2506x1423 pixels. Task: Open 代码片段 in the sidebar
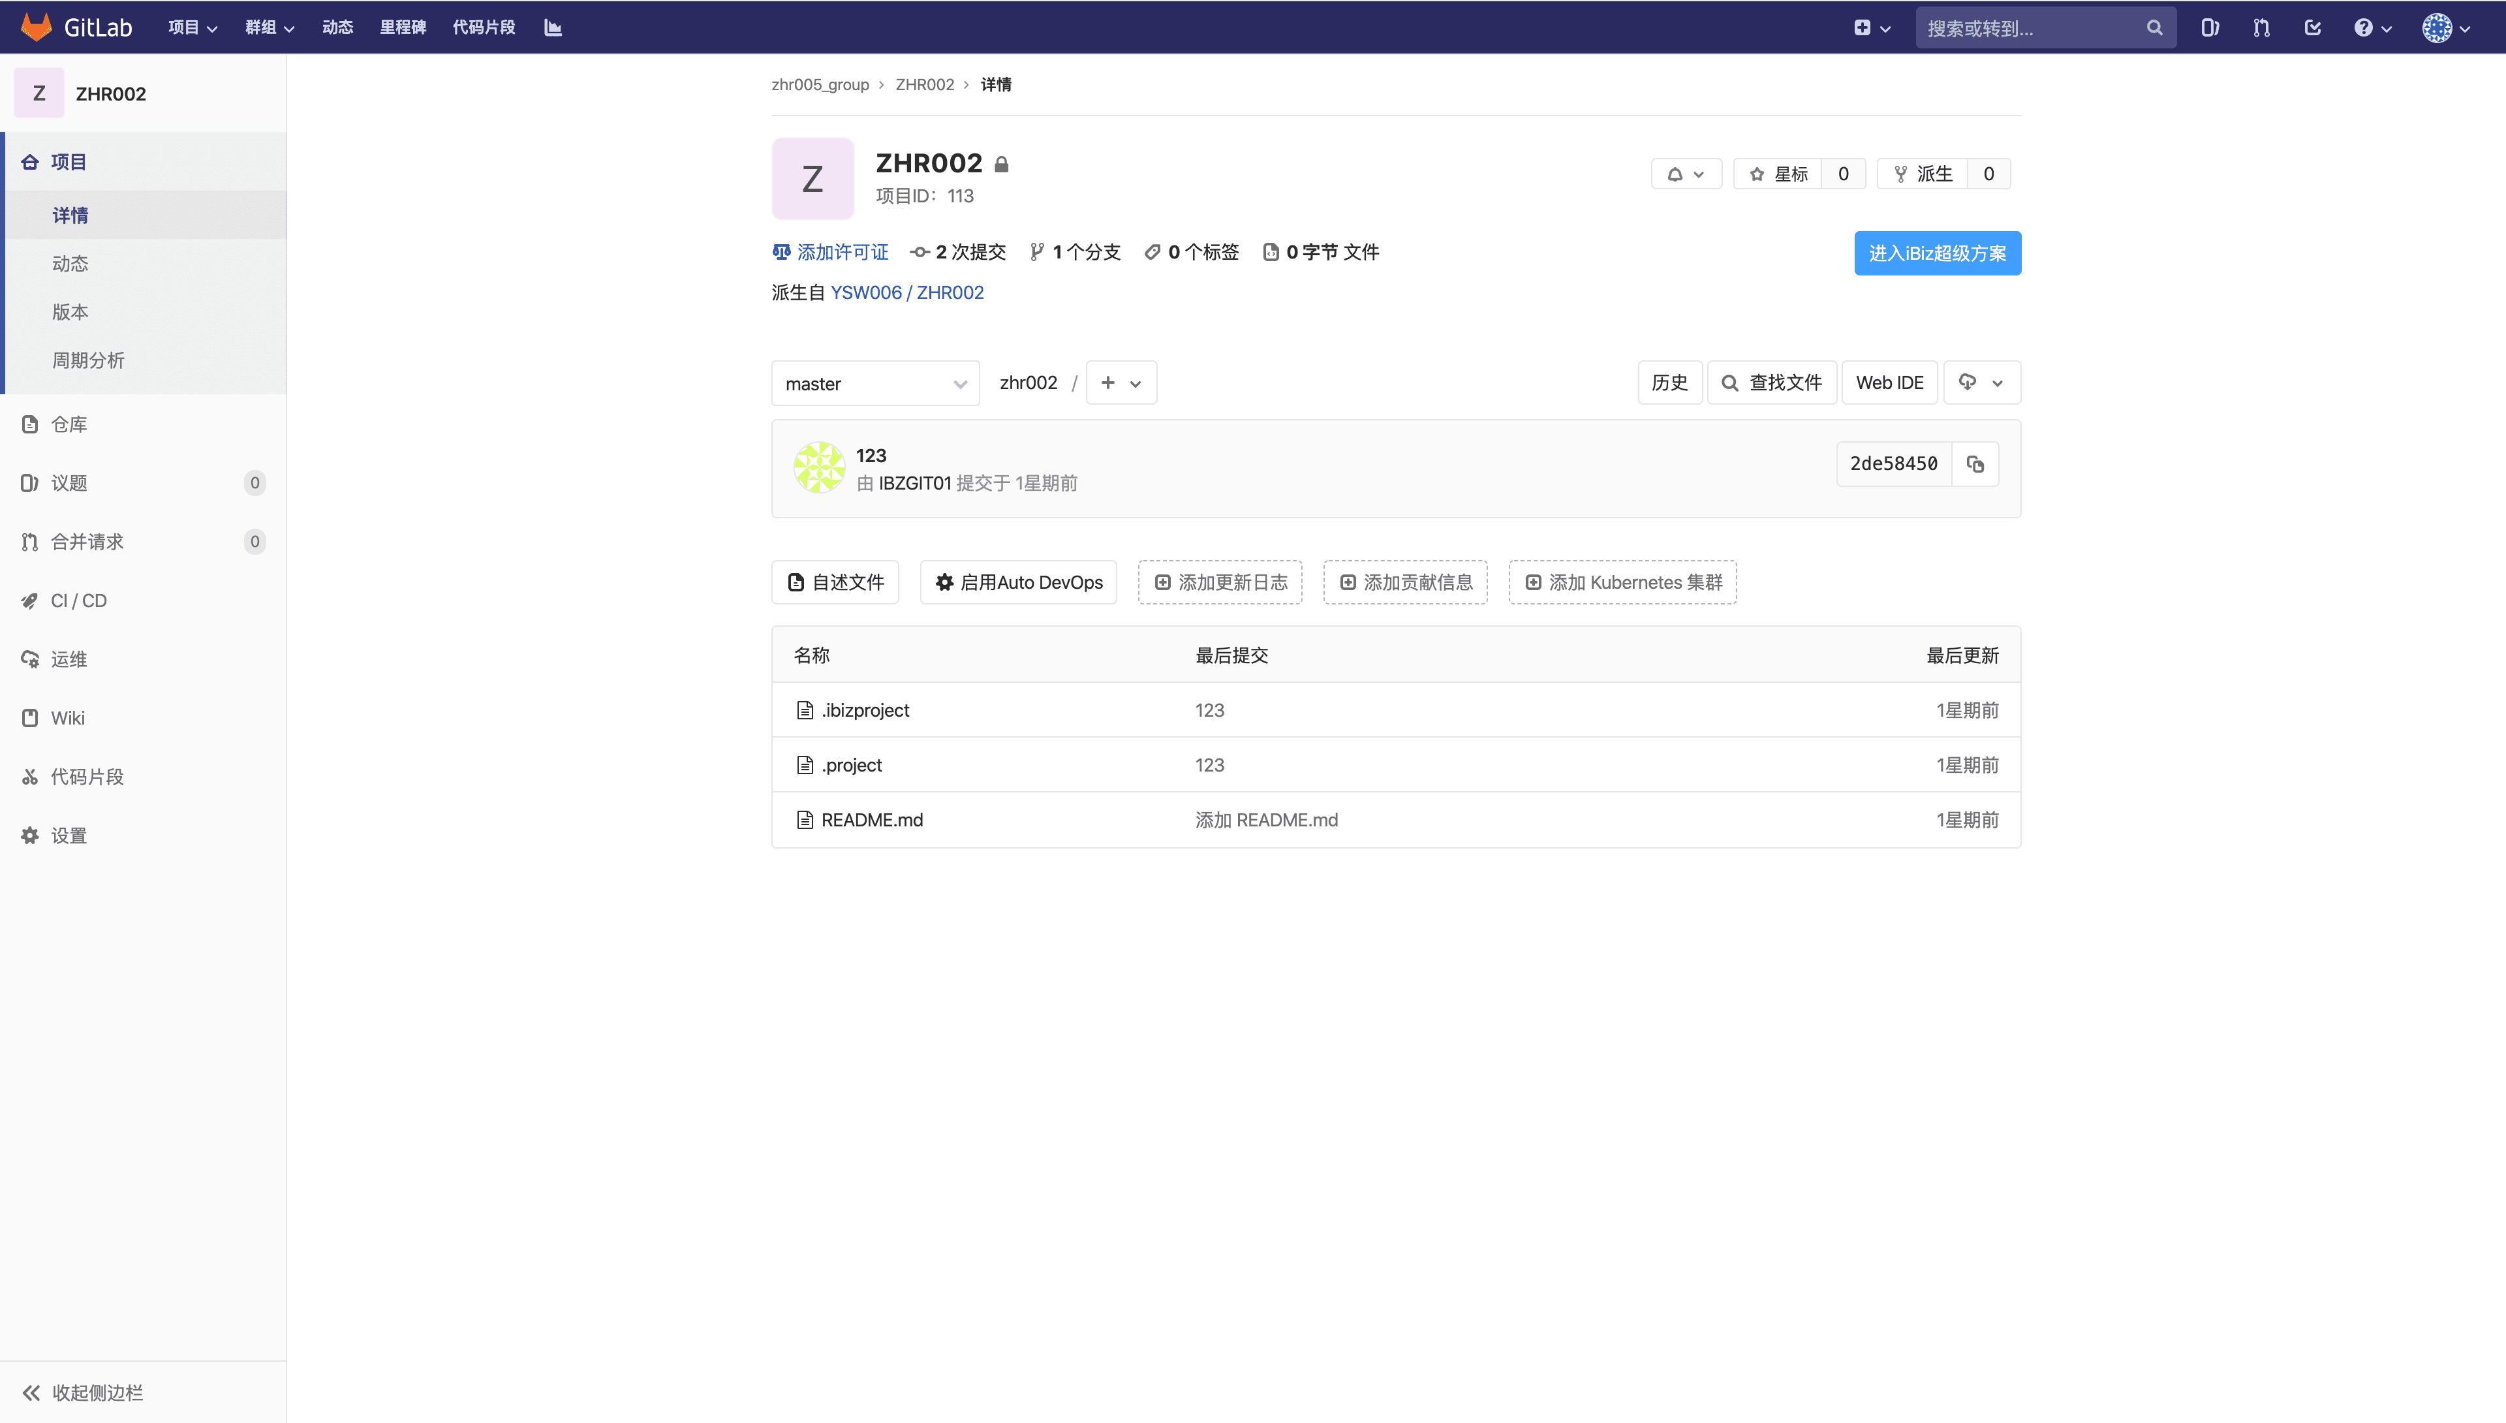tap(144, 777)
